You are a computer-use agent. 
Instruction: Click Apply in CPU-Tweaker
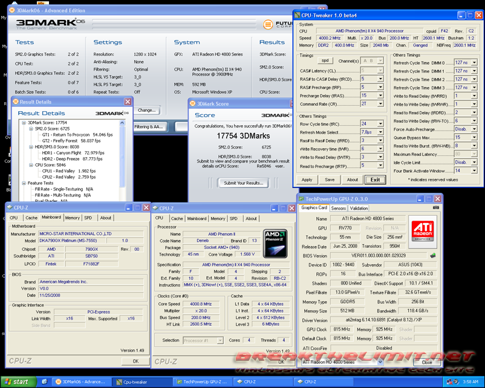[x=307, y=179]
